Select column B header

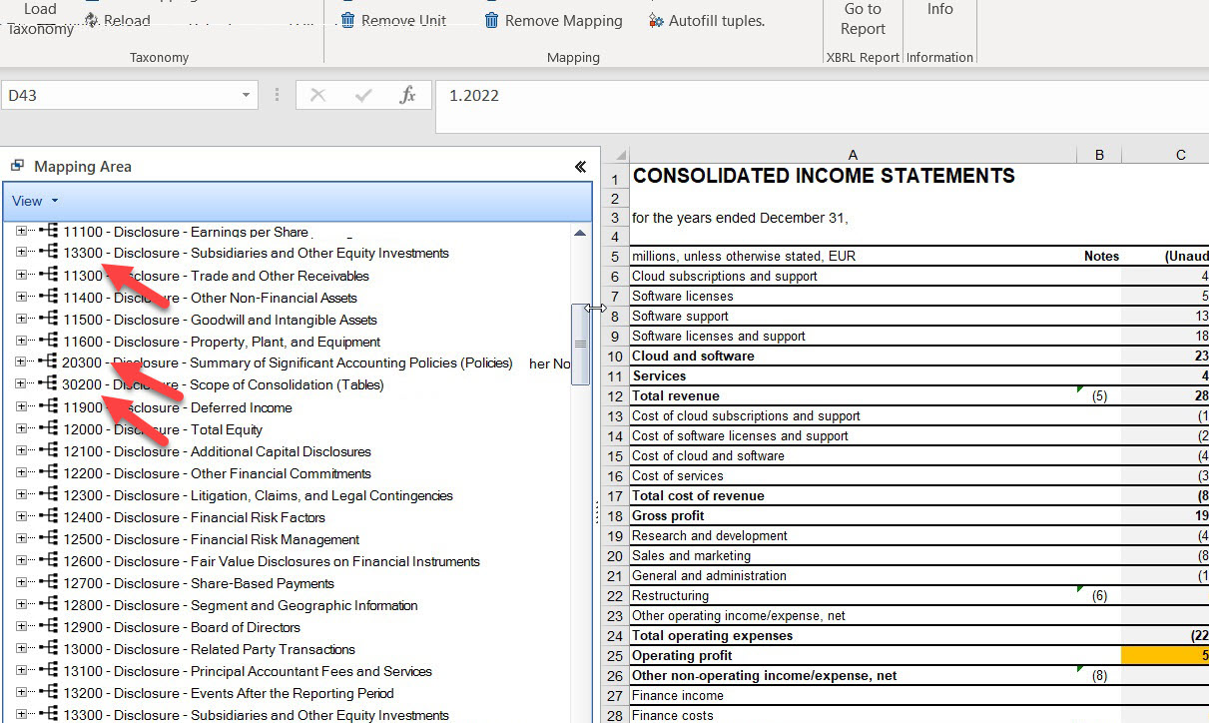[x=1099, y=155]
